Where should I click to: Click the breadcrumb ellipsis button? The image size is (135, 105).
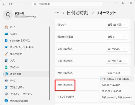57,12
